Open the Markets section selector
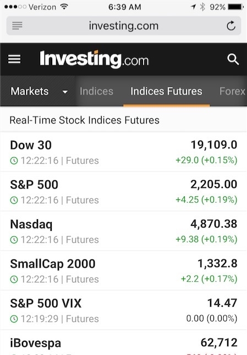247x355 pixels. (37, 91)
